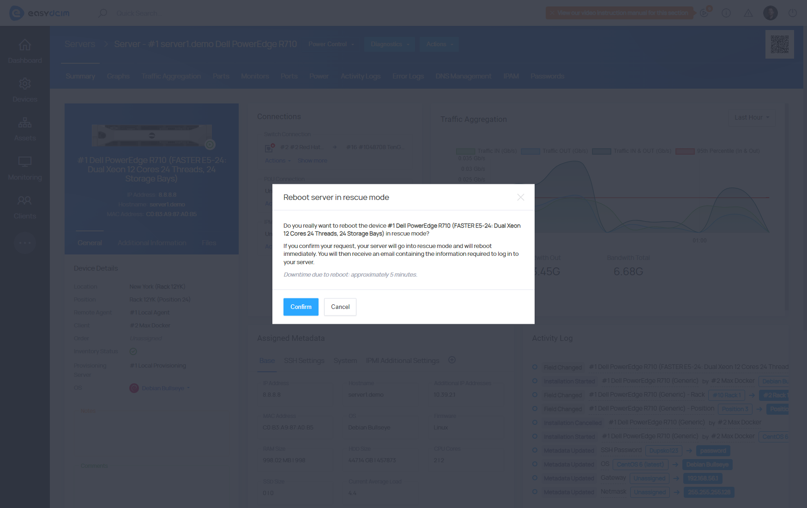
Task: Click the switch connection port icon
Action: [270, 148]
